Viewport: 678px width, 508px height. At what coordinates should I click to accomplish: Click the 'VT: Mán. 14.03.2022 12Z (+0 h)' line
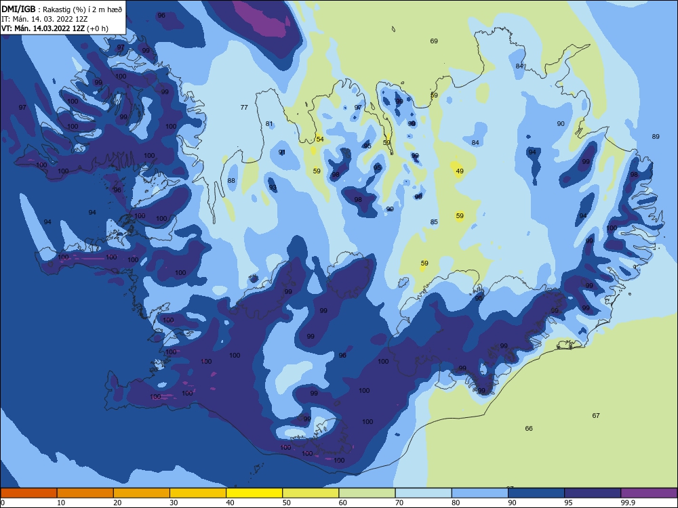55,28
